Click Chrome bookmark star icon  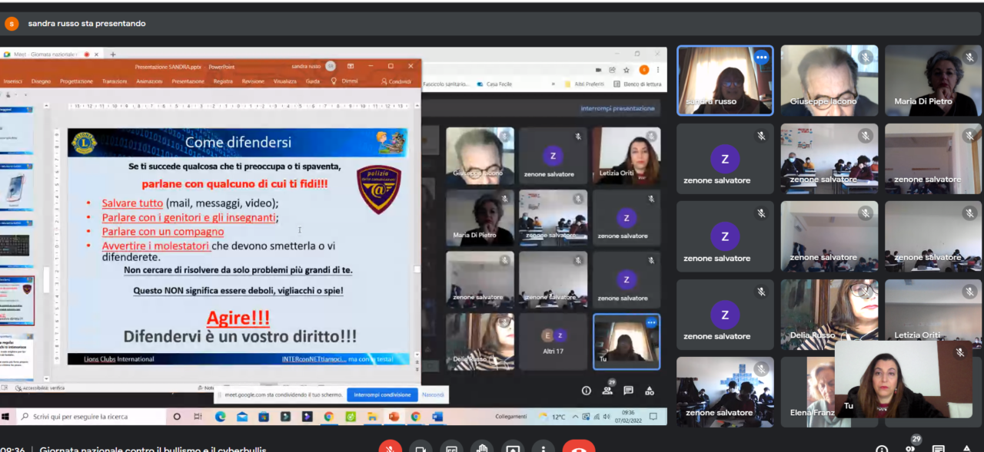[627, 70]
